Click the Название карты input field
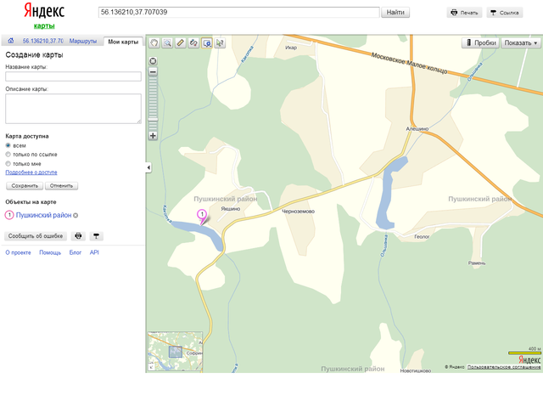The width and height of the screenshot is (543, 418). point(74,76)
